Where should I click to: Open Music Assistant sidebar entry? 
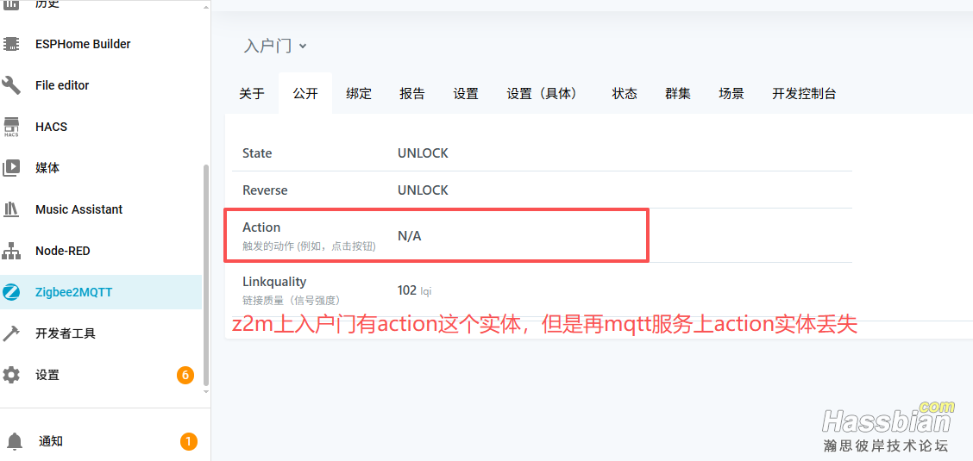[x=101, y=209]
